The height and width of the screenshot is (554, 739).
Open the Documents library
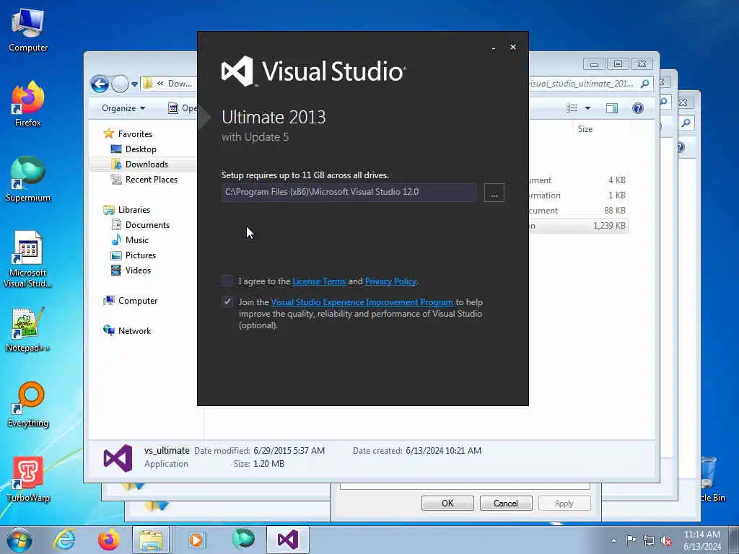(147, 225)
